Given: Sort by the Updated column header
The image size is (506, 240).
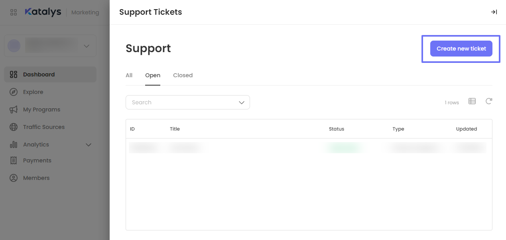Looking at the screenshot, I should click(x=467, y=129).
